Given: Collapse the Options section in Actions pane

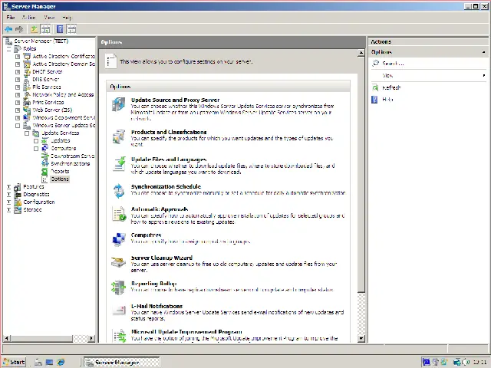Looking at the screenshot, I should [484, 52].
